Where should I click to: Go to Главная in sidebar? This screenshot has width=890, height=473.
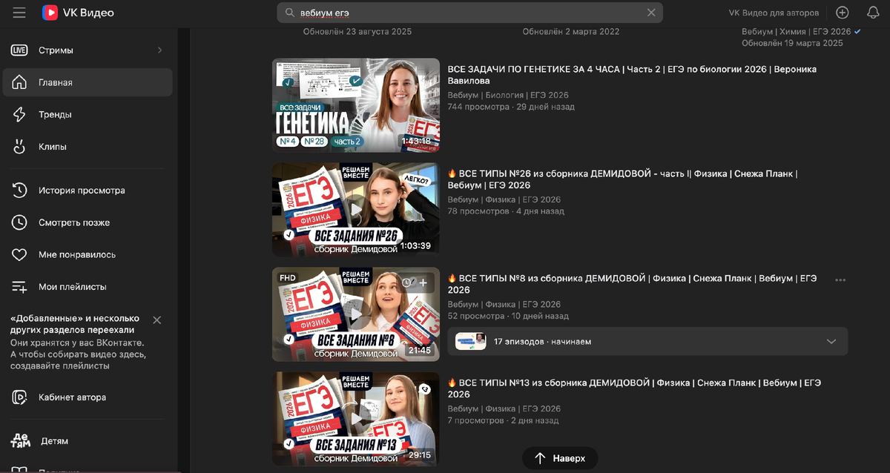point(88,82)
